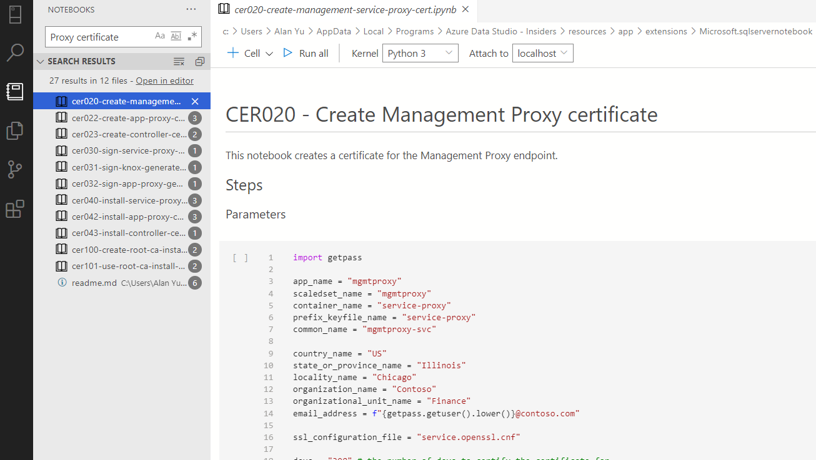Open the Kernel dropdown showing Python 3
This screenshot has width=816, height=460.
coord(420,53)
